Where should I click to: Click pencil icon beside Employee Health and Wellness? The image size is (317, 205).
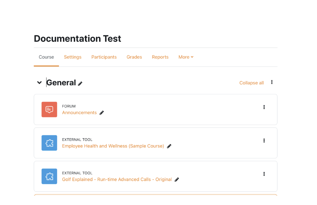point(169,146)
